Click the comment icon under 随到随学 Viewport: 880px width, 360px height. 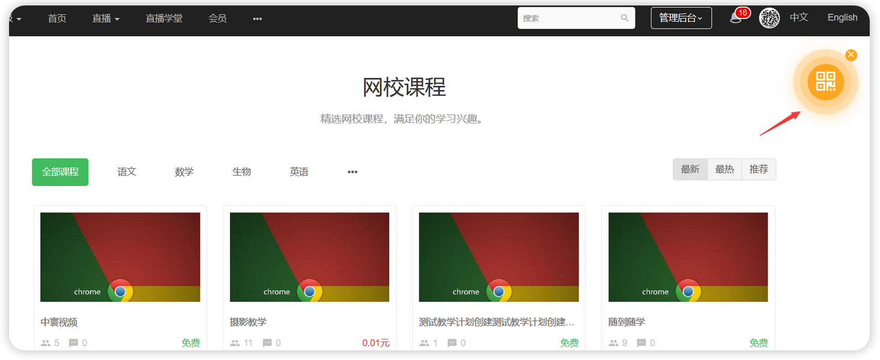coord(642,343)
